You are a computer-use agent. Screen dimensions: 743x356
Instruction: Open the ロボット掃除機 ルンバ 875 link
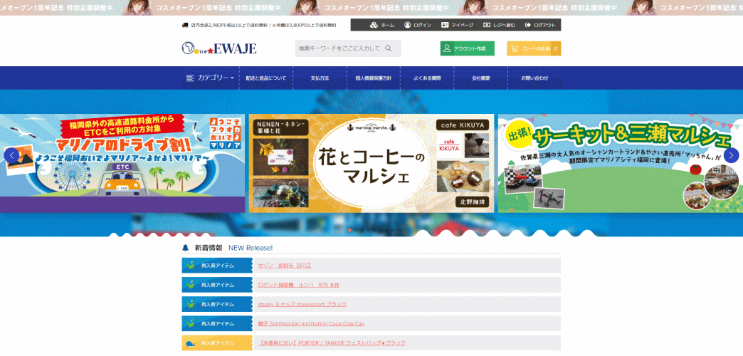click(299, 285)
